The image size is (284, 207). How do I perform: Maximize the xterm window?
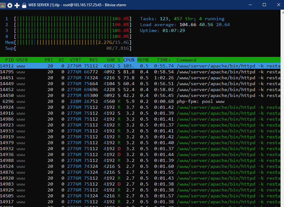(264, 5)
